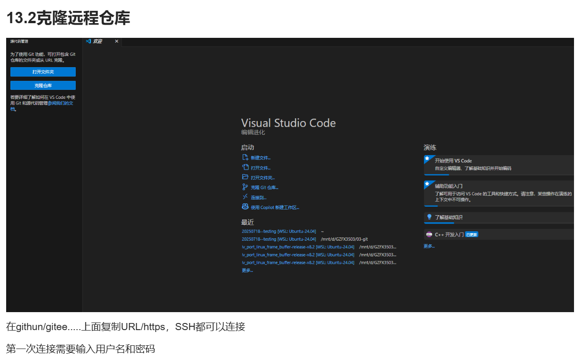Click the blue 打开文件夹 button in the sidebar
583x358 pixels.
43,72
